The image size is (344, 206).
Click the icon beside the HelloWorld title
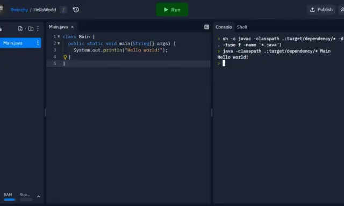63,10
